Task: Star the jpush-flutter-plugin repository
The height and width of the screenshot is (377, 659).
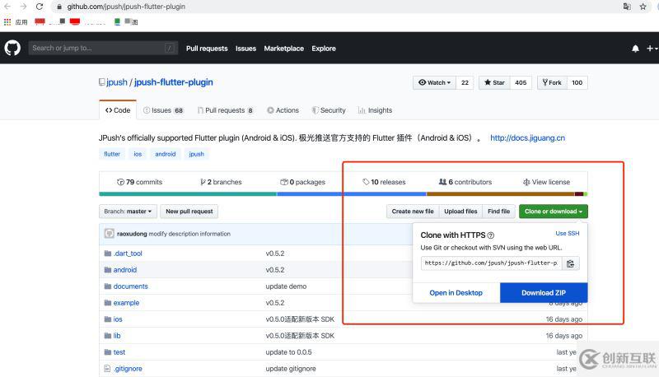Action: [494, 82]
